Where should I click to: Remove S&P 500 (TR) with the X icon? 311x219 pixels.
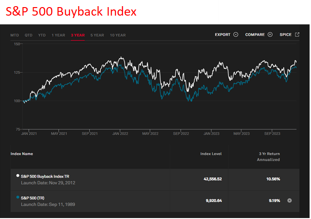[290, 201]
